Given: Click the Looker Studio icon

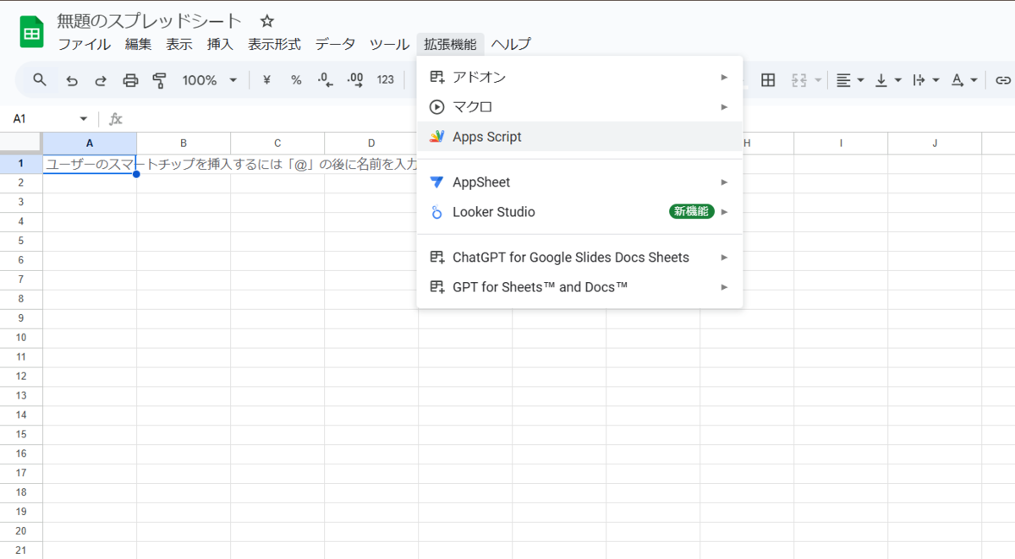Looking at the screenshot, I should click(436, 212).
